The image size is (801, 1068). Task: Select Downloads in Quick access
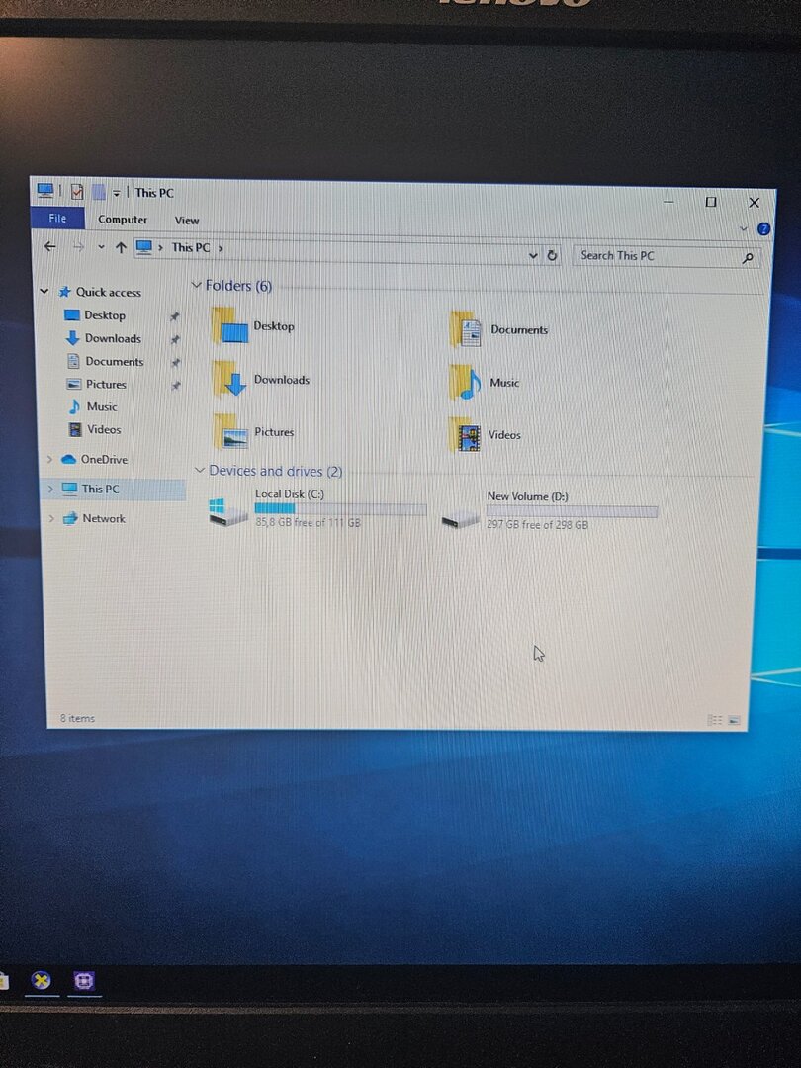coord(113,338)
